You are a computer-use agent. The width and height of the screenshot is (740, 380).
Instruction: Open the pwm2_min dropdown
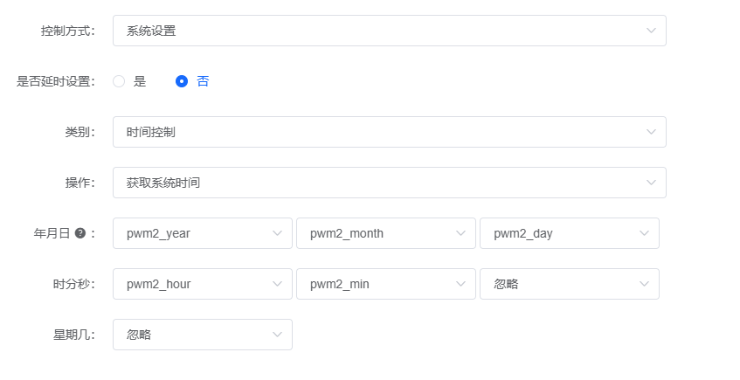pyautogui.click(x=376, y=284)
